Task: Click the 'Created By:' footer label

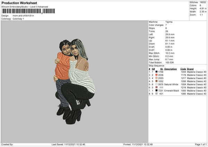Action: coord(7,145)
